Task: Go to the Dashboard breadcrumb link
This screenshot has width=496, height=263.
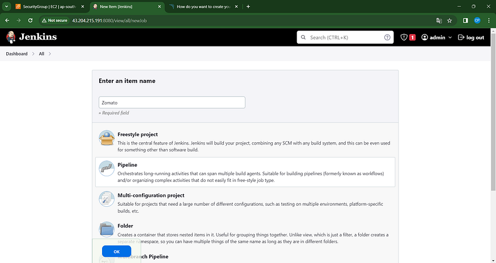Action: pos(16,54)
